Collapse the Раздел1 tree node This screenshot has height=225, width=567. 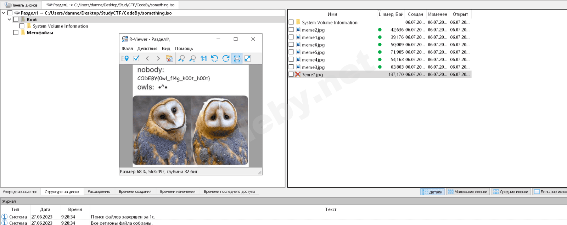pos(4,13)
